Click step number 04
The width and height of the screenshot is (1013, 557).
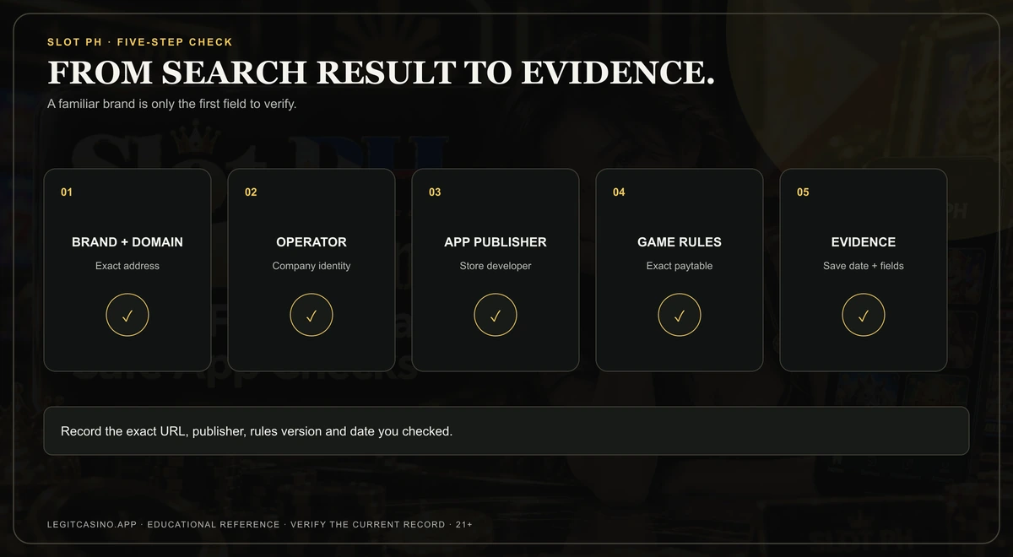pyautogui.click(x=619, y=192)
